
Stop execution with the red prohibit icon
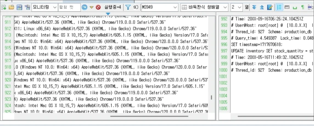98,7
